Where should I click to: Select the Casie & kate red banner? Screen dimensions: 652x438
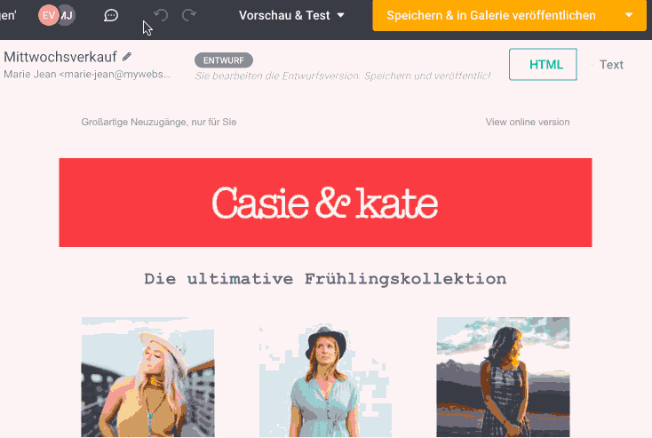[x=325, y=203]
